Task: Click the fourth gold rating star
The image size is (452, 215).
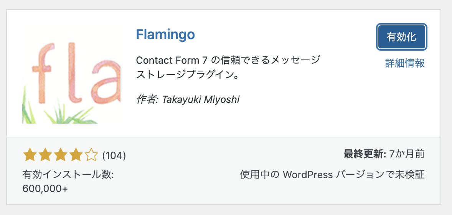Action: click(x=76, y=155)
